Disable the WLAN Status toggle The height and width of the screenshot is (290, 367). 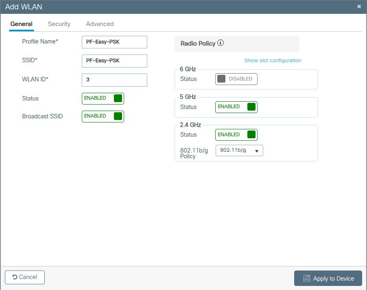pos(103,98)
